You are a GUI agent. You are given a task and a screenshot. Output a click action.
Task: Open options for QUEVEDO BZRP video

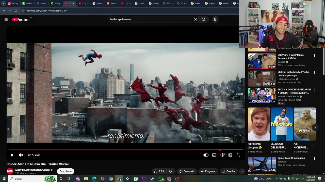pyautogui.click(x=314, y=55)
